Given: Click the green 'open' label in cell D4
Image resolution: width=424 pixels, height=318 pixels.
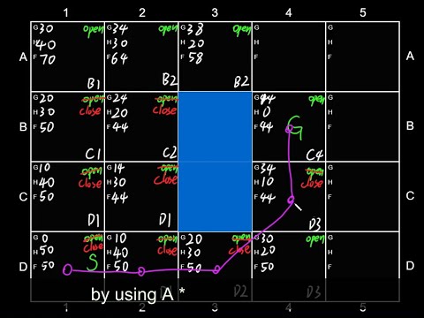Looking at the screenshot, I should (x=315, y=239).
